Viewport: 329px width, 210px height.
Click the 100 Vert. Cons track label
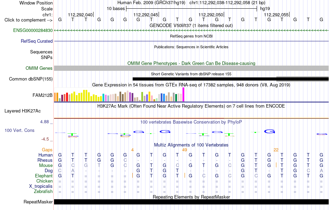point(19,130)
